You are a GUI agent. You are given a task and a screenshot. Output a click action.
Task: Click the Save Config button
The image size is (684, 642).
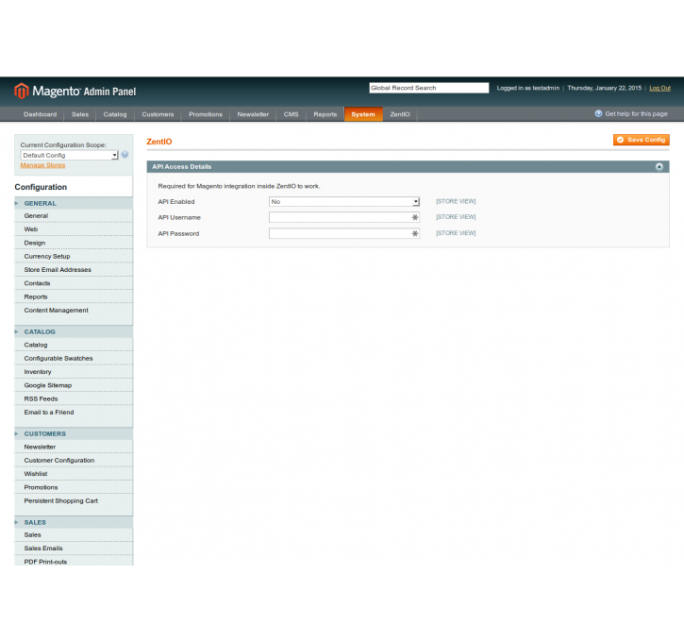coord(641,140)
